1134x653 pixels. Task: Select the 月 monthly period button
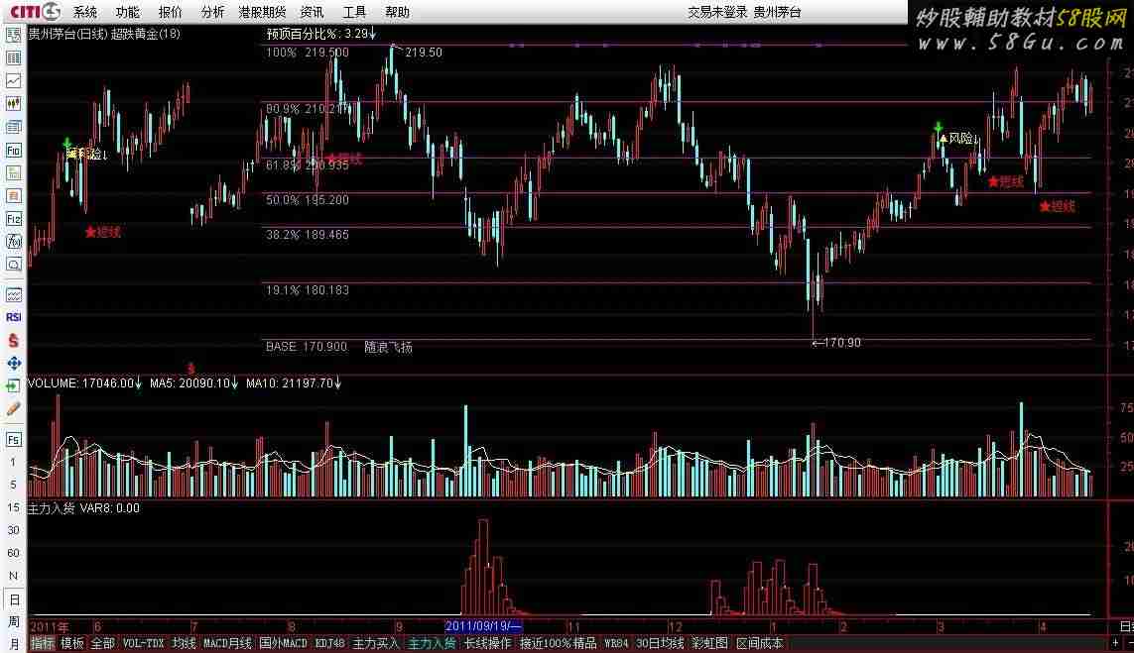tap(14, 643)
